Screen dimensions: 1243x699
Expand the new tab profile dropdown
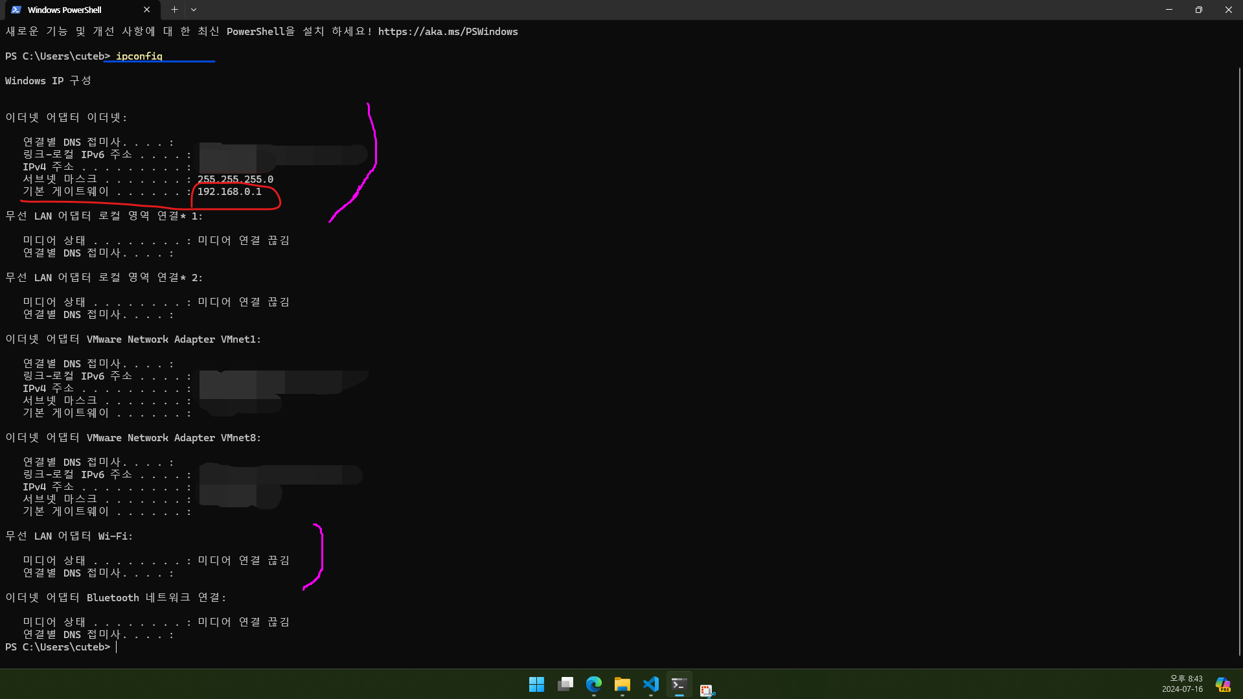(x=194, y=10)
